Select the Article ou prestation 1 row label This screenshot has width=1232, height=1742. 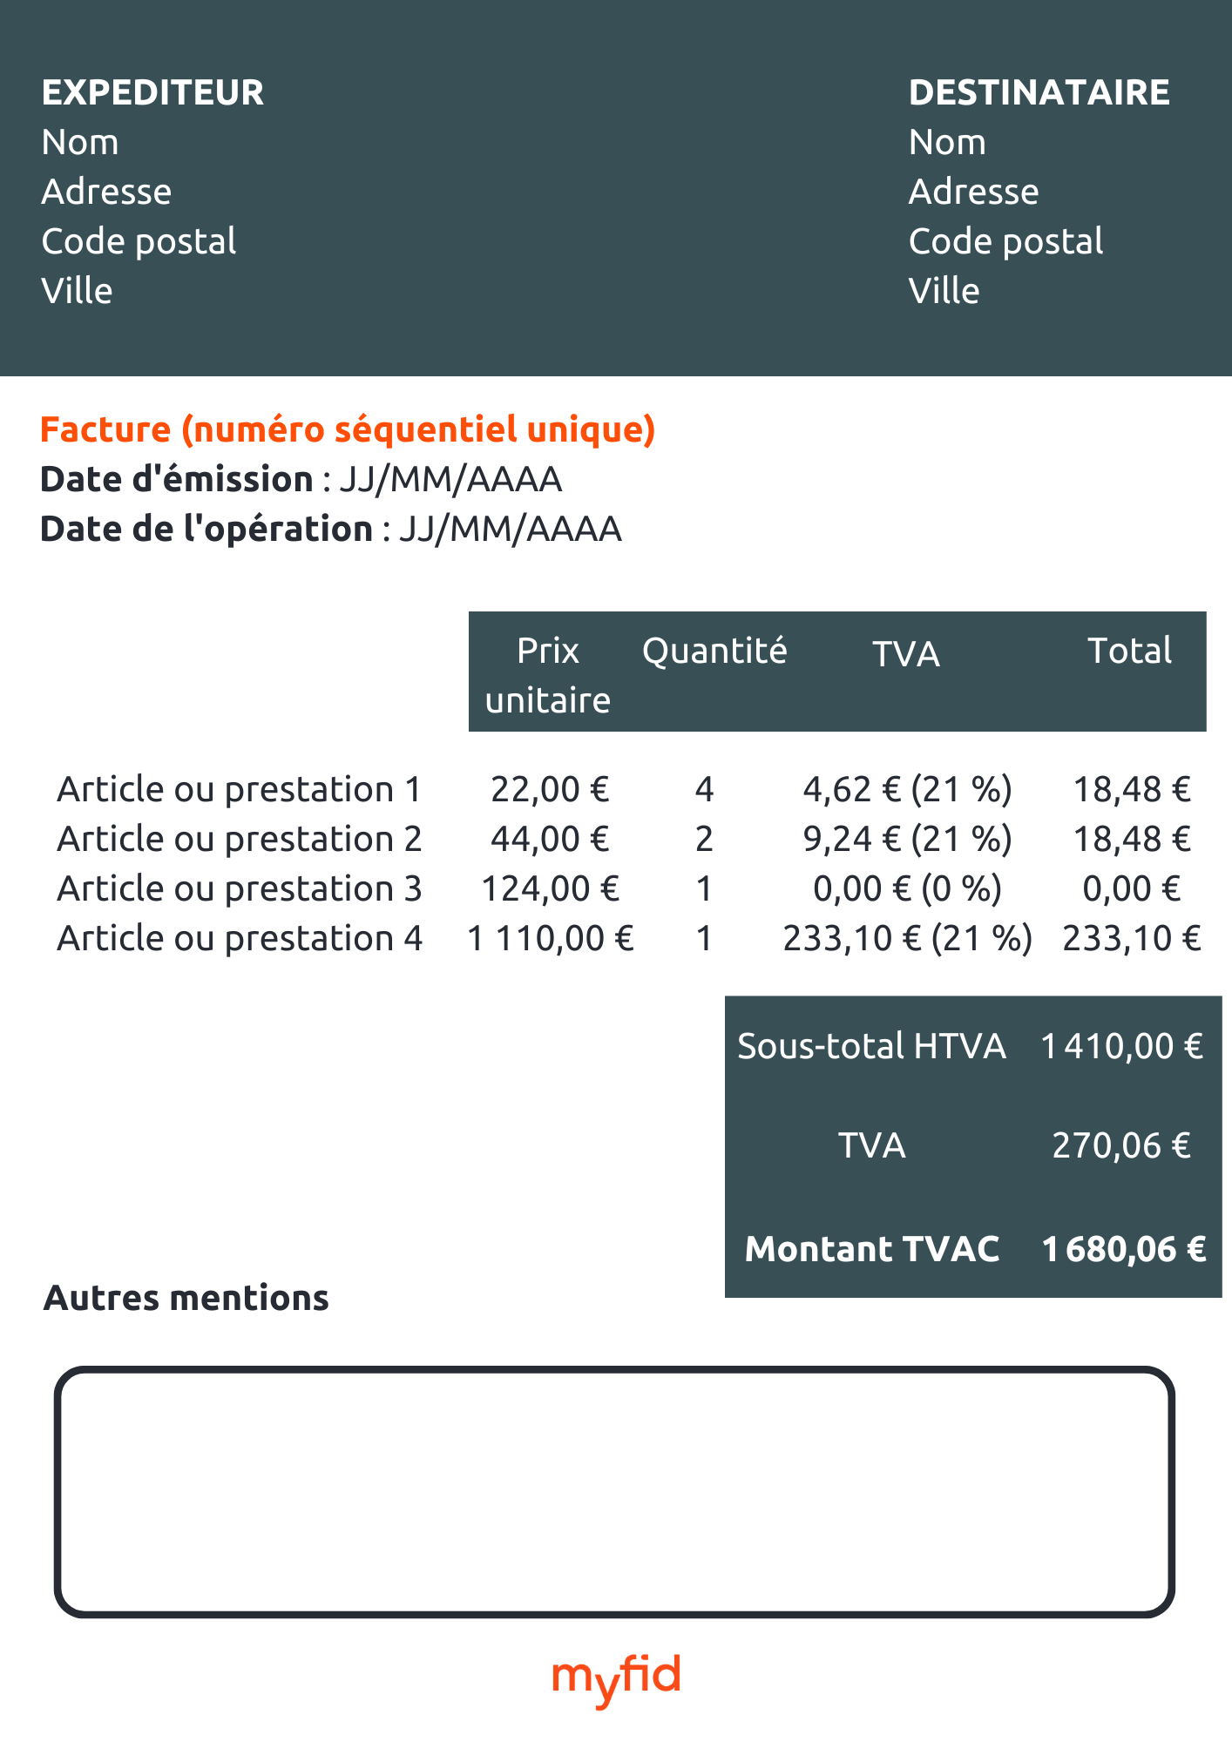pyautogui.click(x=240, y=789)
